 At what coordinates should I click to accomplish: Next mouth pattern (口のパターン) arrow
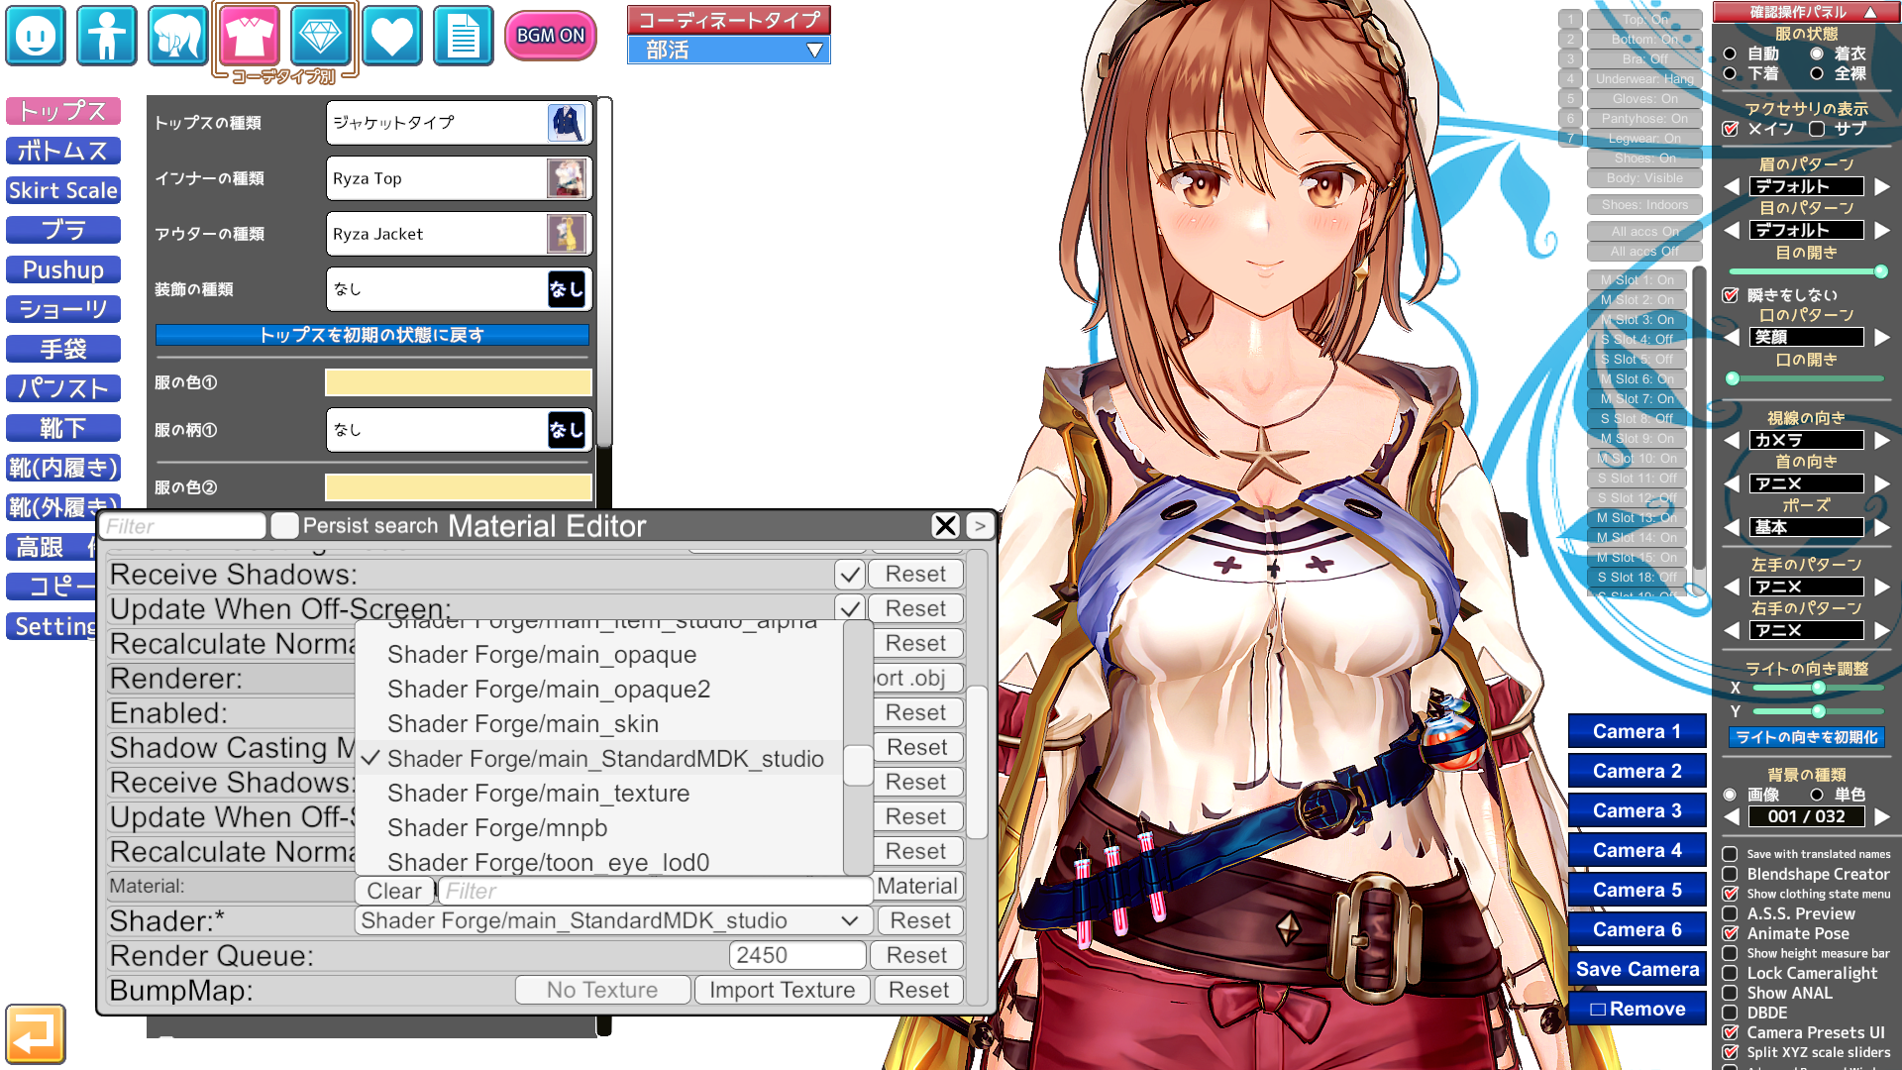point(1882,337)
